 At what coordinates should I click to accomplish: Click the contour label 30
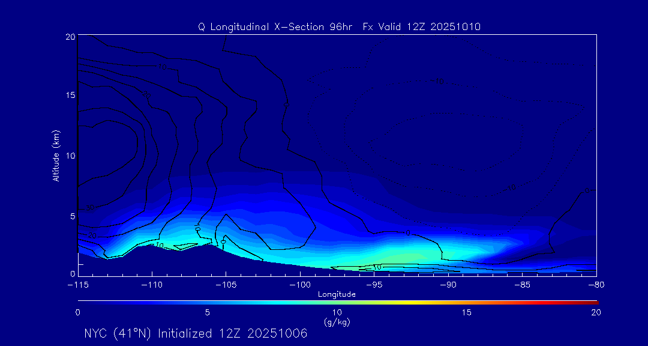point(89,208)
